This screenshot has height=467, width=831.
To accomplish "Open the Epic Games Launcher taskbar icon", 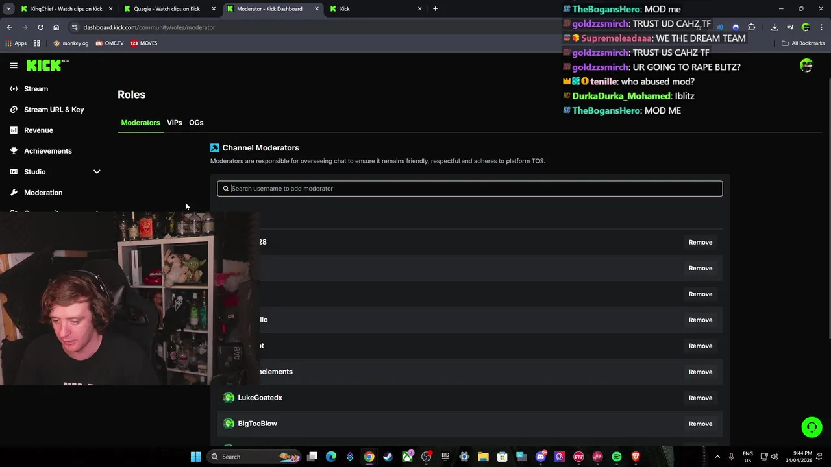I will 445,457.
